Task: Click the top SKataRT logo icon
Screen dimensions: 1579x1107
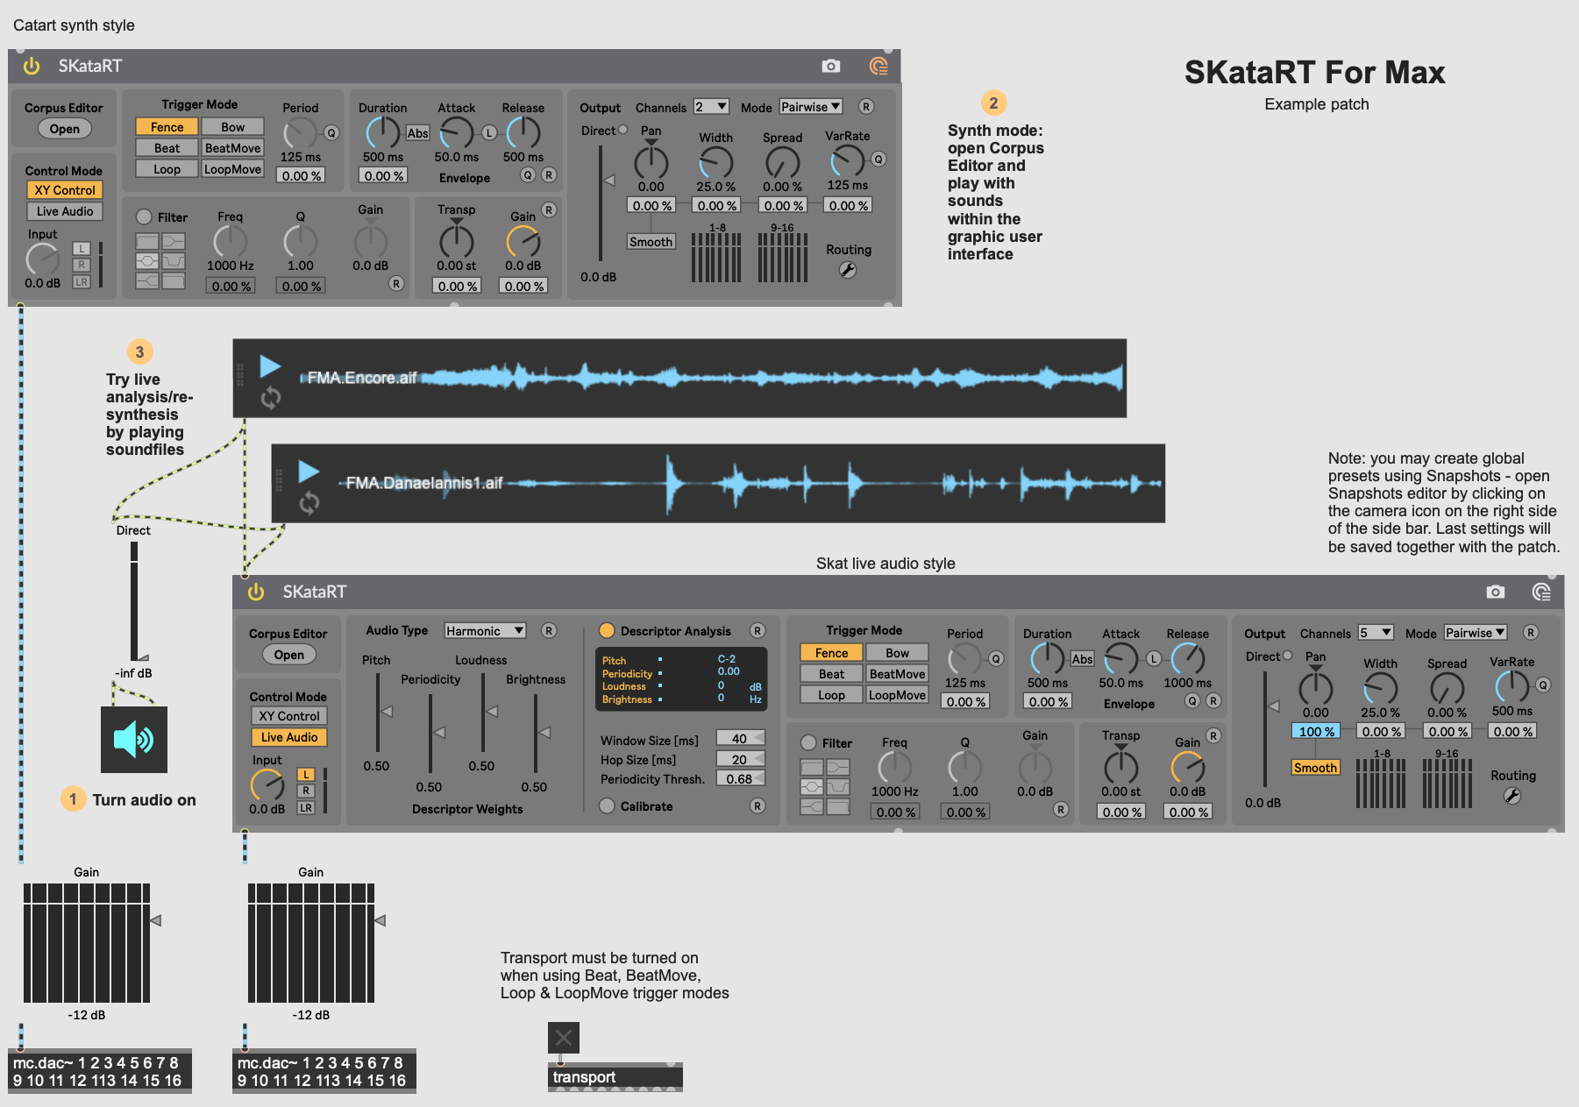Action: [878, 66]
